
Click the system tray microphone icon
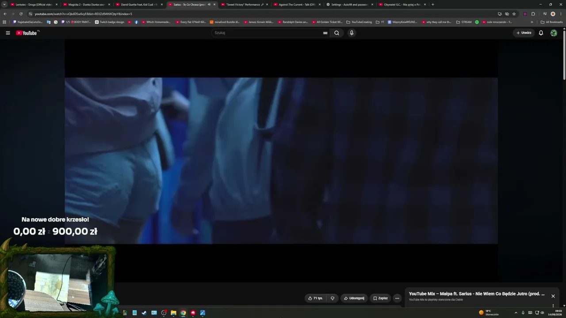pyautogui.click(x=523, y=313)
